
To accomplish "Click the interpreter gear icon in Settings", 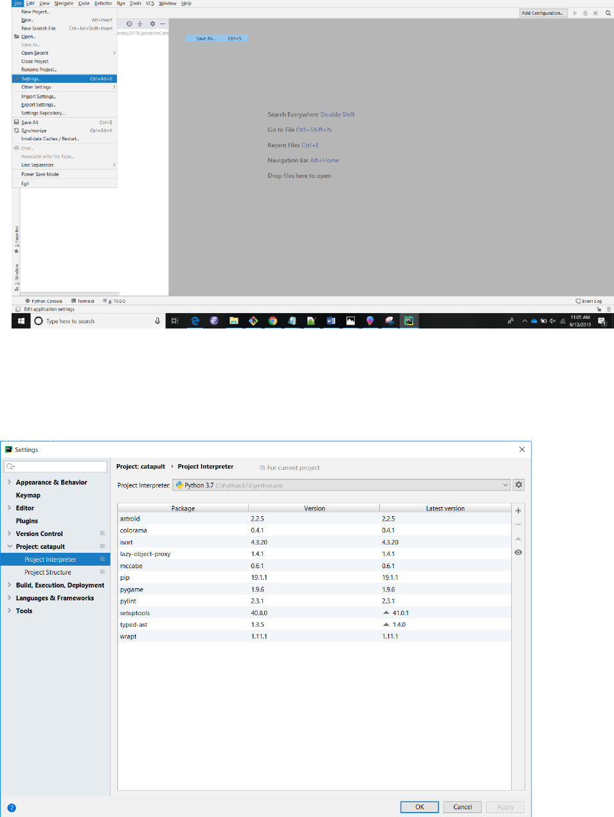I will click(x=519, y=485).
